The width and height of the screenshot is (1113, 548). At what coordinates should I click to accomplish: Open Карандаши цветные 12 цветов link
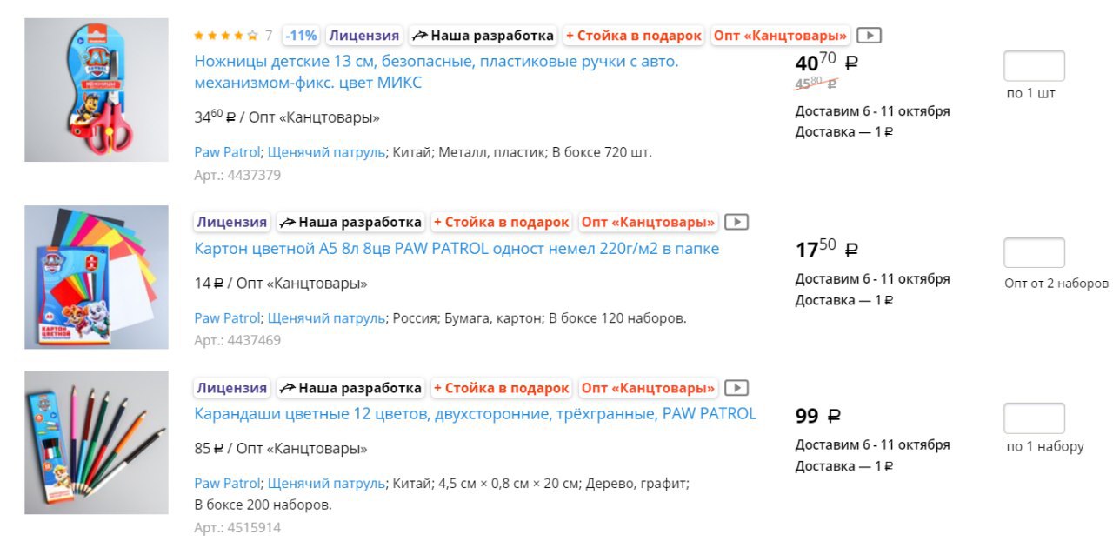tap(475, 413)
